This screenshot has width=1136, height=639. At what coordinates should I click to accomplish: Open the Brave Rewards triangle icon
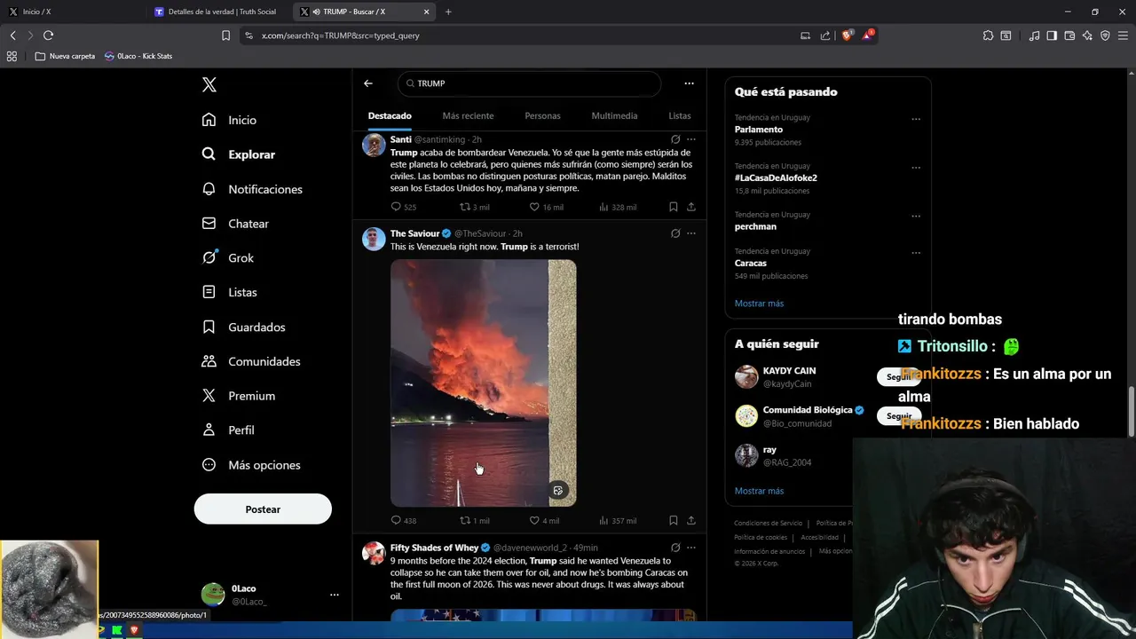(868, 35)
